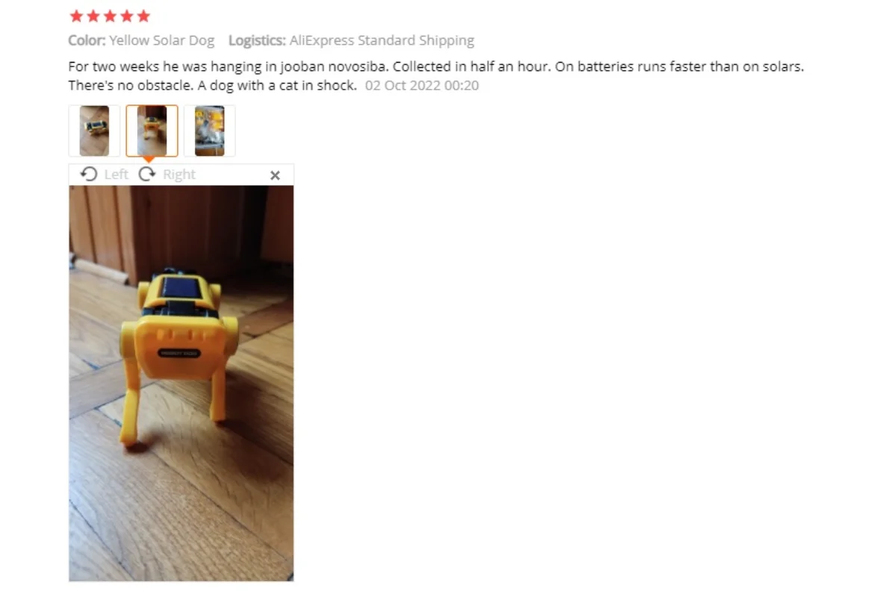
Task: Close the enlarged review photo viewer
Action: coord(276,175)
